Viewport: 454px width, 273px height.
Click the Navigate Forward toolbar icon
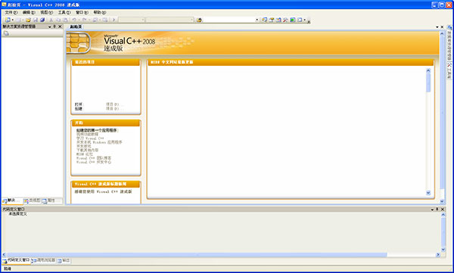pyautogui.click(x=105, y=20)
